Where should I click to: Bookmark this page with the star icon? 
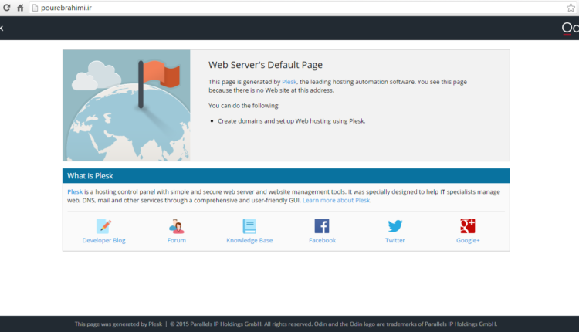571,8
